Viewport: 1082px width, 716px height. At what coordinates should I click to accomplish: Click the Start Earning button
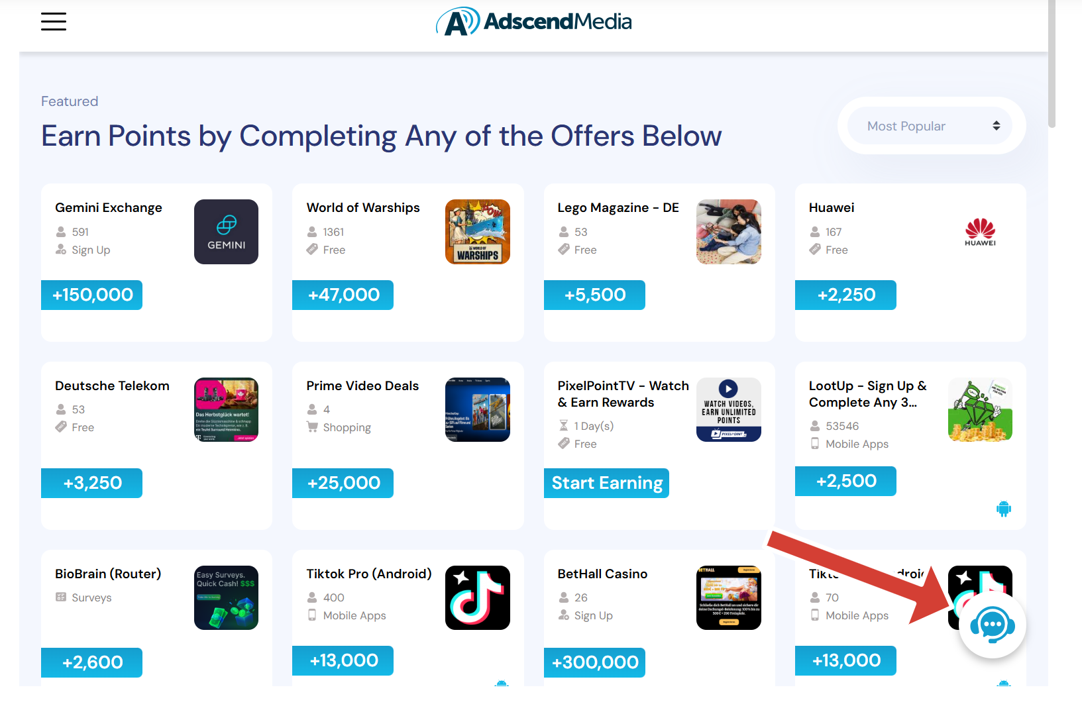(x=606, y=483)
